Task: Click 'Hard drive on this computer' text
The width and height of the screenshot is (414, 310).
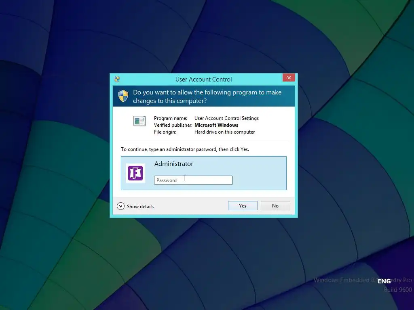Action: tap(225, 132)
